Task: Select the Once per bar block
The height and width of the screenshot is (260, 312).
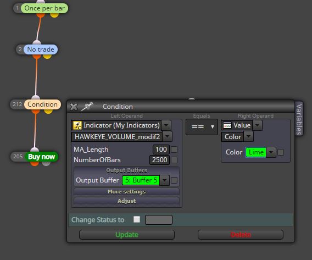Action: click(x=44, y=8)
